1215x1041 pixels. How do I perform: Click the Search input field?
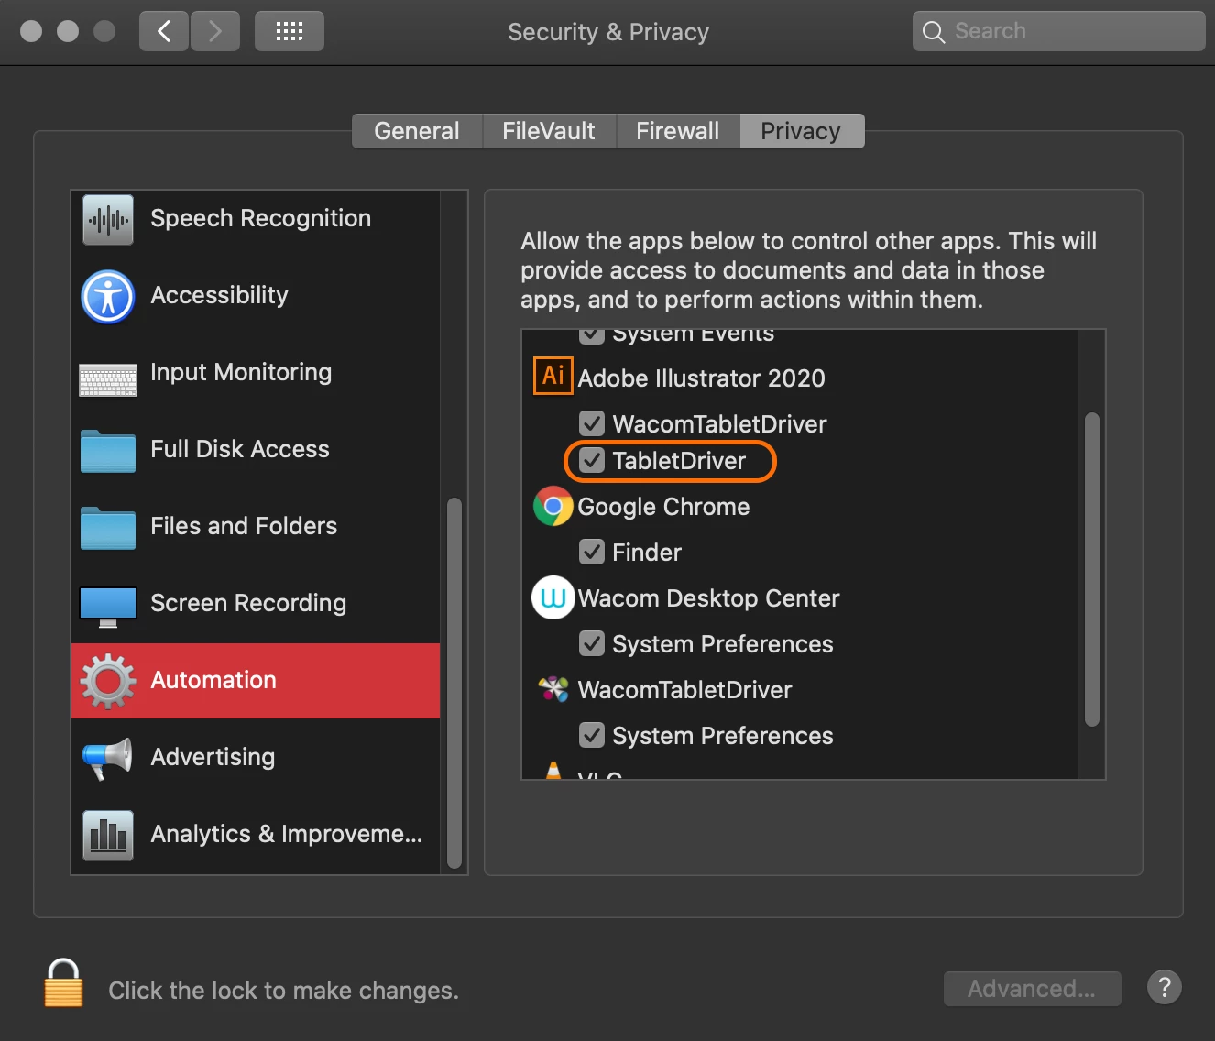[x=1059, y=31]
